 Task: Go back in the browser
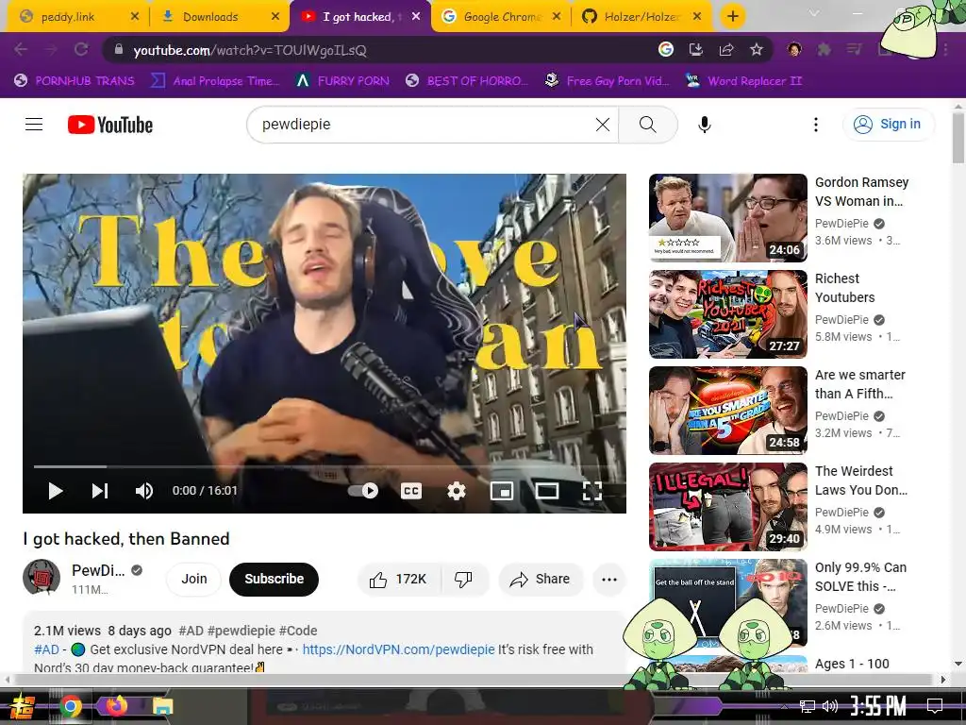click(x=21, y=50)
